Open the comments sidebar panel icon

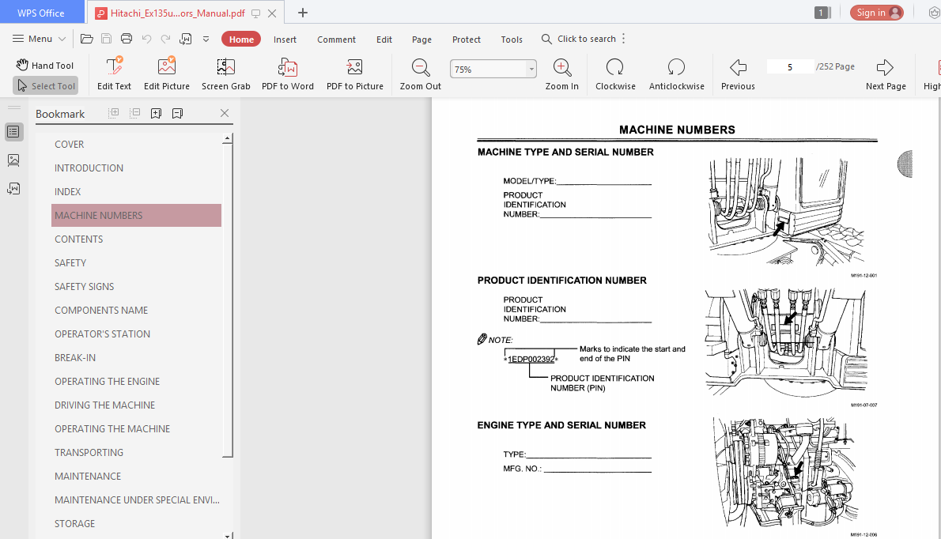point(13,189)
